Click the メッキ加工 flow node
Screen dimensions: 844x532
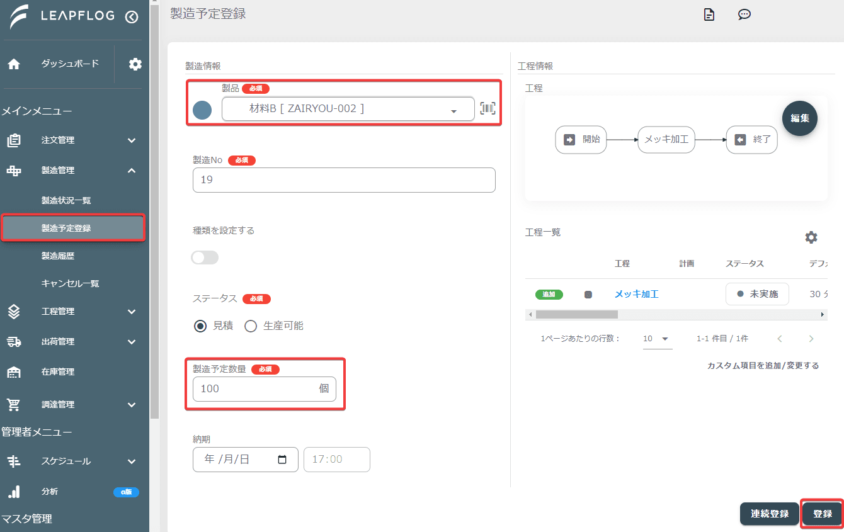[x=666, y=140]
